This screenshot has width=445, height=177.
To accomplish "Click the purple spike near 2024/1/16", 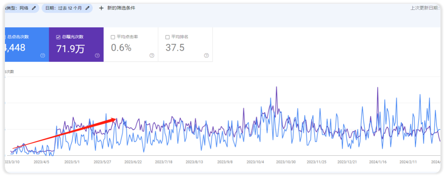I will tap(378, 88).
